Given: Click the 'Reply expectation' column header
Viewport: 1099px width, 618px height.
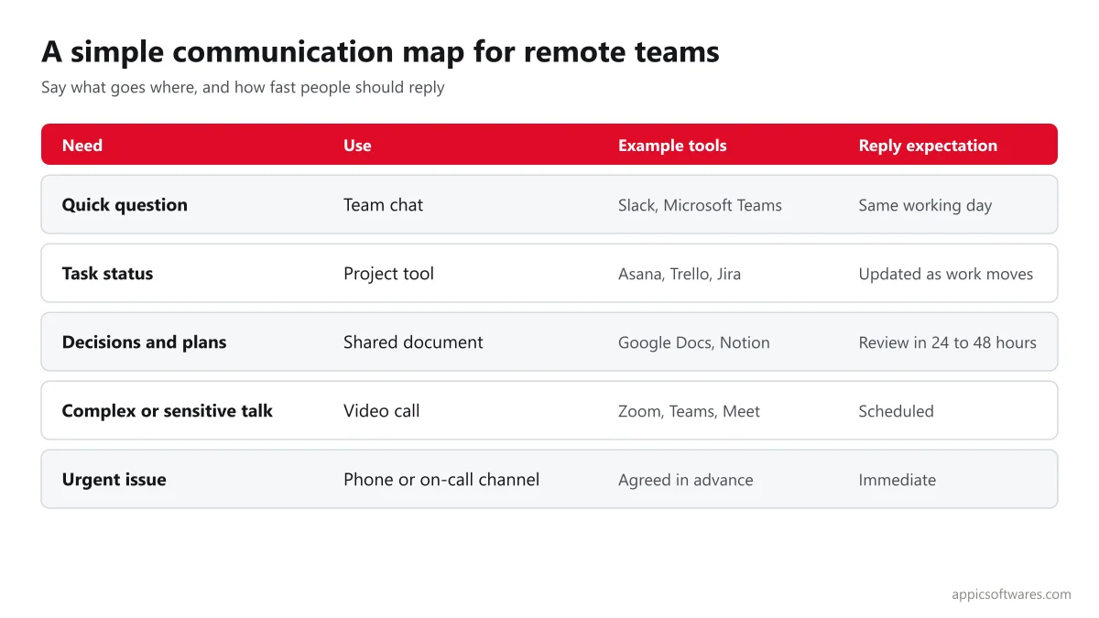Looking at the screenshot, I should [x=928, y=146].
